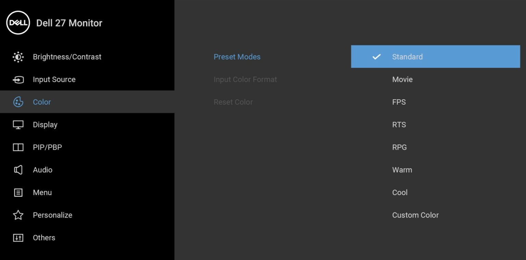Click the Others sliders icon
This screenshot has width=526, height=260.
[x=18, y=238]
